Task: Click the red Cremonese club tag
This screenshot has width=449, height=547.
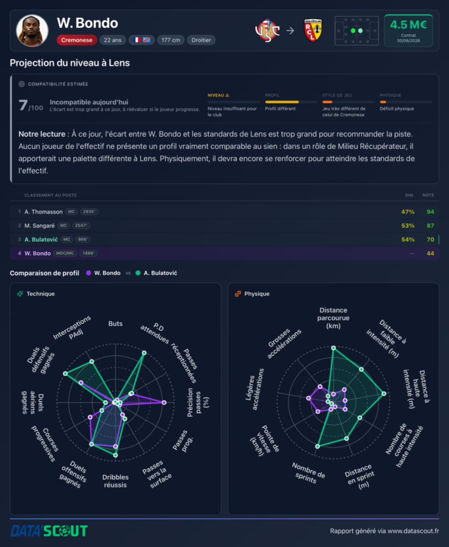Action: tap(77, 40)
